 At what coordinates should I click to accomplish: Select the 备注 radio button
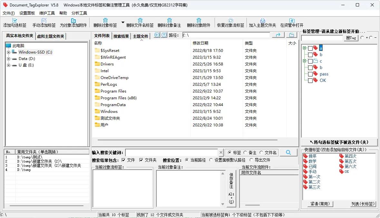[x=245, y=153]
